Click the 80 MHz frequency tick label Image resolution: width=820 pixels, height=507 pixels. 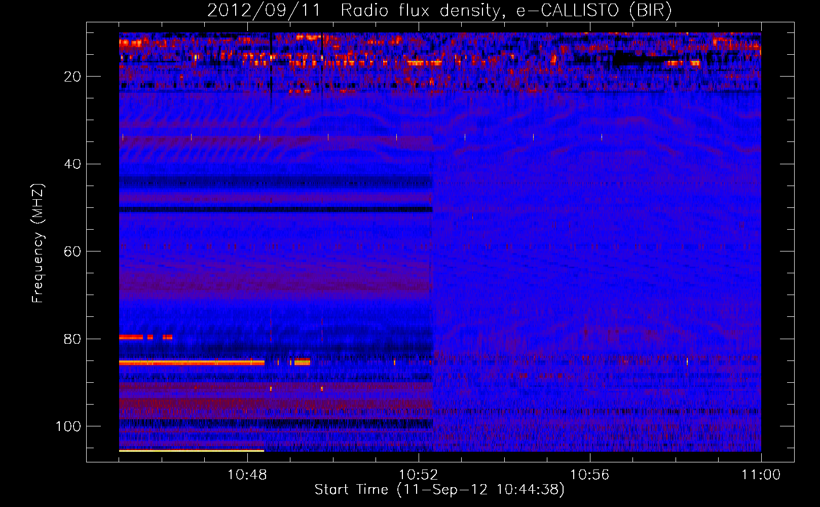73,339
